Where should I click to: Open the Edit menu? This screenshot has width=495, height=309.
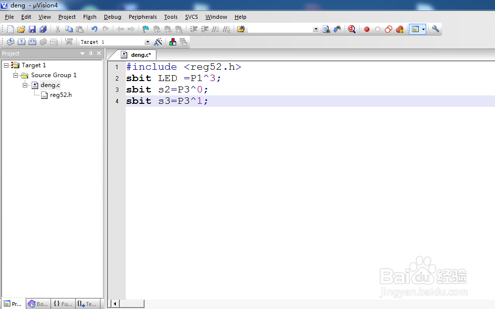coord(26,17)
